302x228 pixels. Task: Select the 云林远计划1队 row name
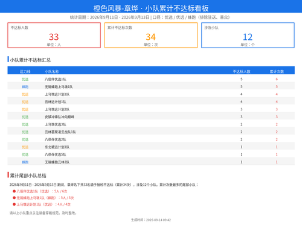56,102
